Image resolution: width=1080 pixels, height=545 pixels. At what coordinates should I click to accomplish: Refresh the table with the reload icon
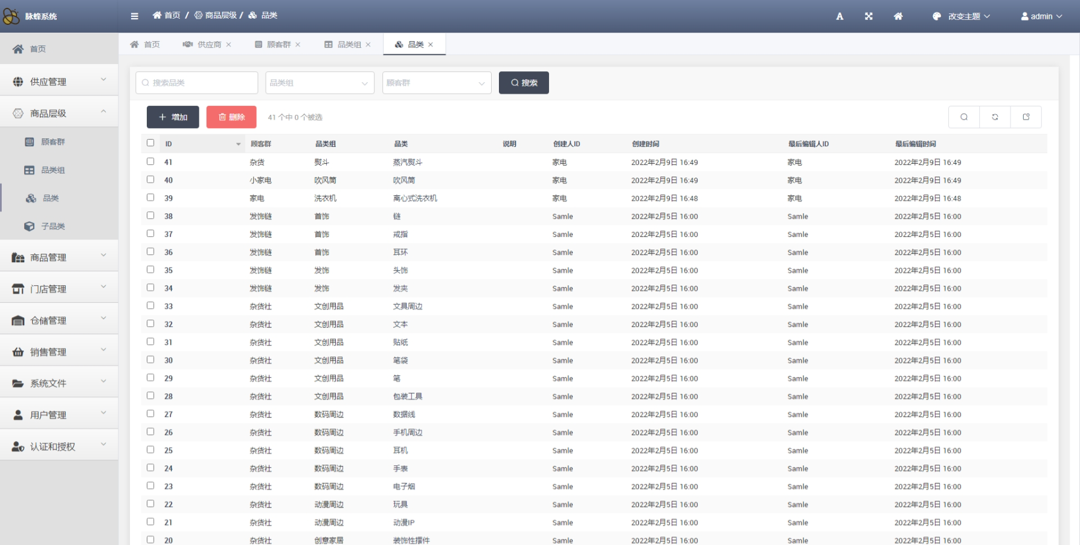[995, 117]
